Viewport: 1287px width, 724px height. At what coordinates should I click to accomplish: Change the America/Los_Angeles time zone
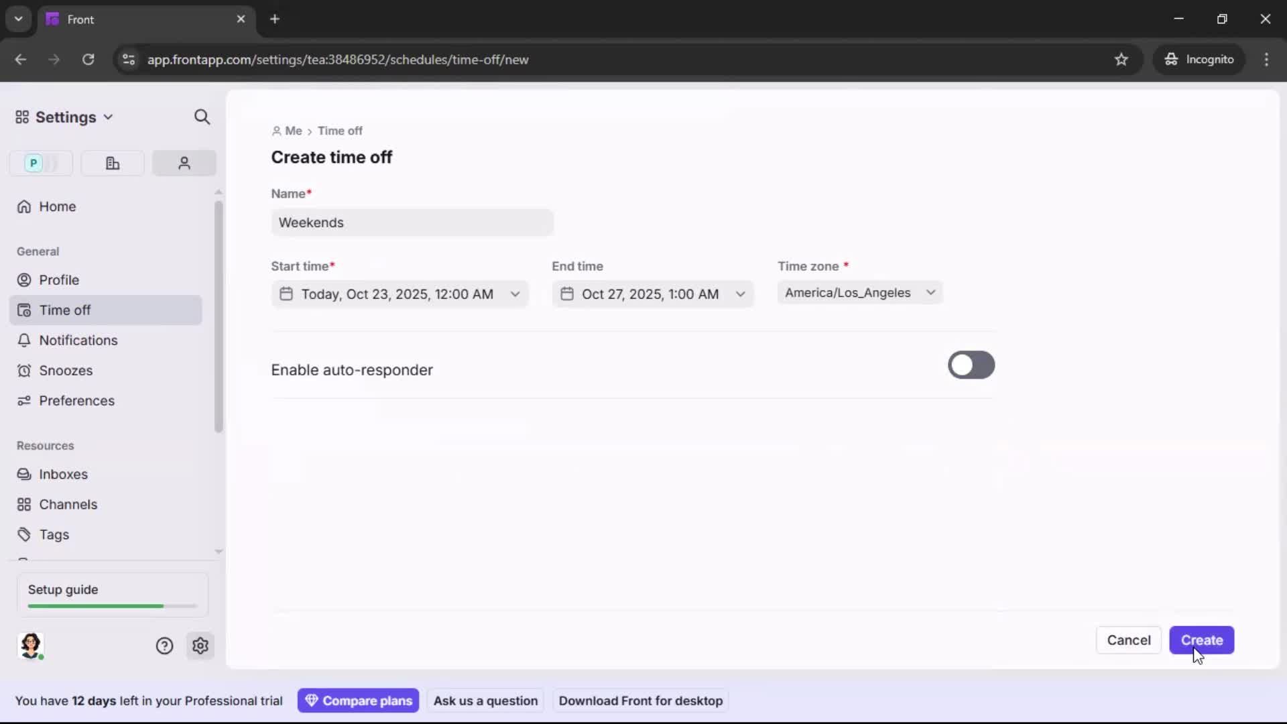click(860, 292)
